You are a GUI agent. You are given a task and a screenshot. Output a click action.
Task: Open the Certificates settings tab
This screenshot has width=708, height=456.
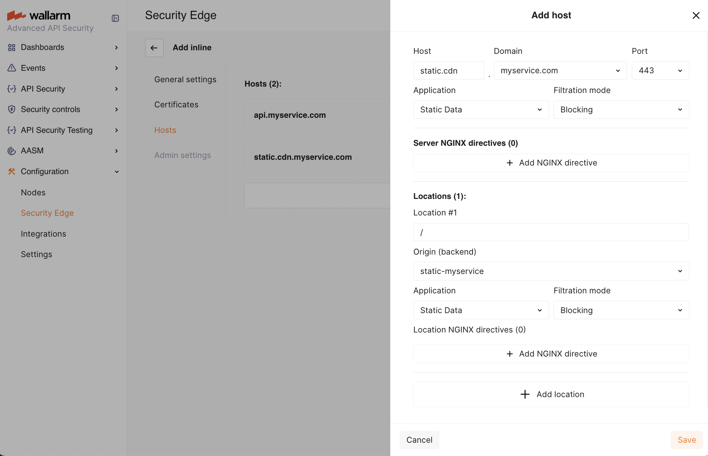click(176, 105)
